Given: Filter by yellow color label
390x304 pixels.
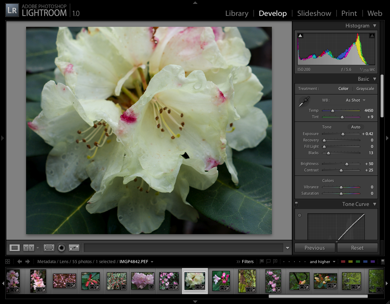Looking at the screenshot, I should 351,262.
